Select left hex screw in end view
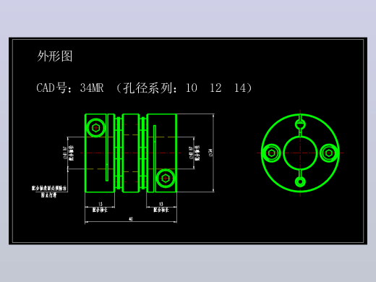The width and height of the screenshot is (376, 282). coord(272,153)
